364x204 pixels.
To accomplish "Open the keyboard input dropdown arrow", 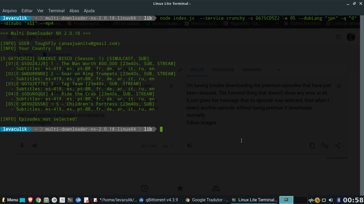I will (172, 146).
